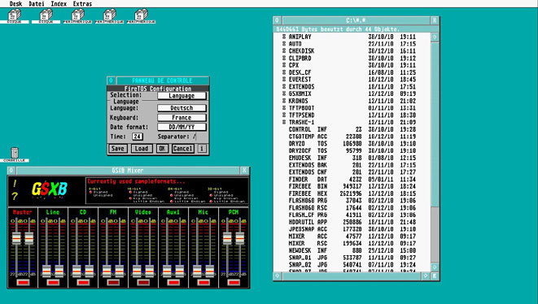Select the GSXBMIX folder icon

pos(284,93)
